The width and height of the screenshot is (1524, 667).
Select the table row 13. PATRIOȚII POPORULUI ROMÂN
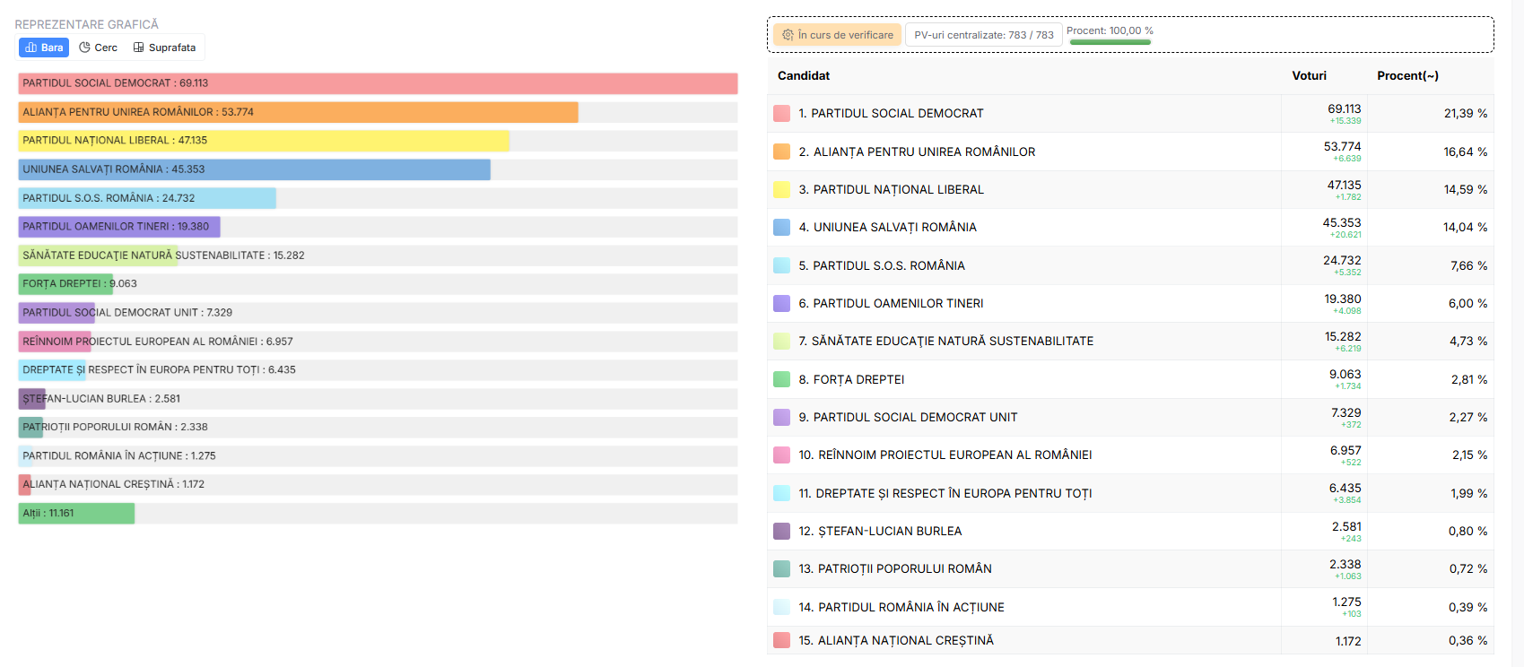coord(1130,568)
